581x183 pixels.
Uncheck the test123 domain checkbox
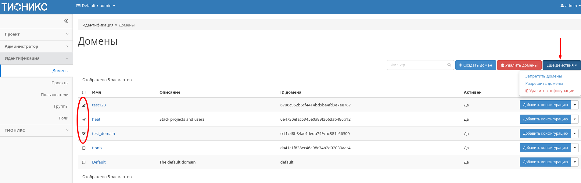(84, 105)
